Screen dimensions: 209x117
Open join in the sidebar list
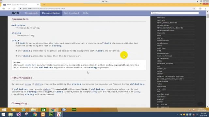(159, 35)
